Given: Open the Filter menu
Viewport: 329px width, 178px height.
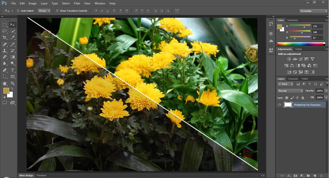Looking at the screenshot, I should pyautogui.click(x=77, y=3).
